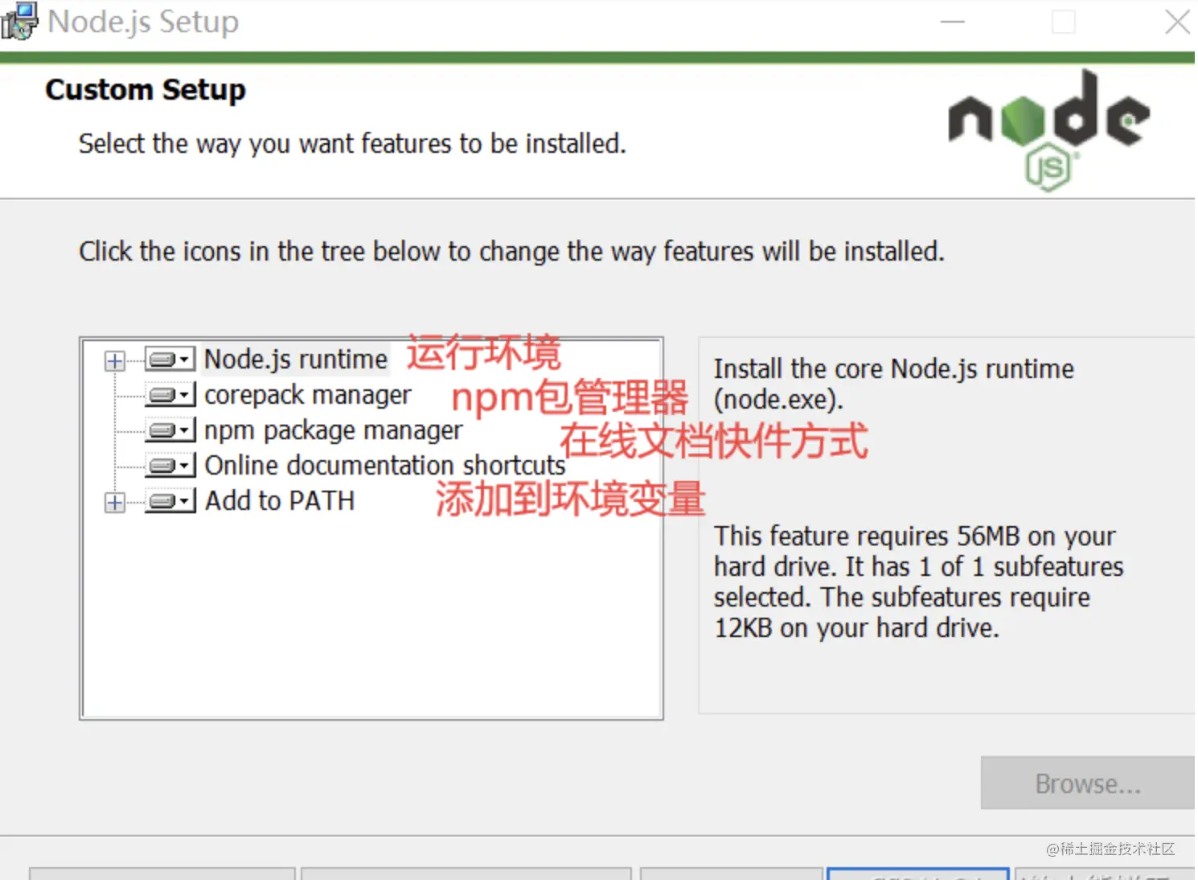This screenshot has width=1198, height=880.
Task: Select the corepack manager tree row
Action: coord(307,395)
